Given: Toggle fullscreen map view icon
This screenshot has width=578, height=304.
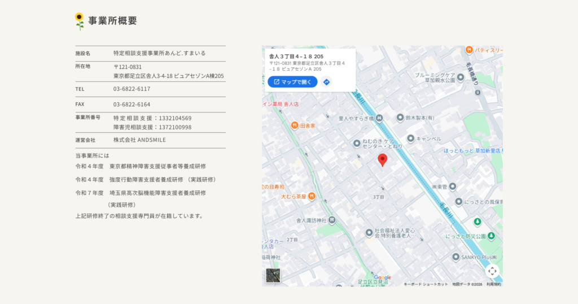Looking at the screenshot, I should click(x=492, y=271).
